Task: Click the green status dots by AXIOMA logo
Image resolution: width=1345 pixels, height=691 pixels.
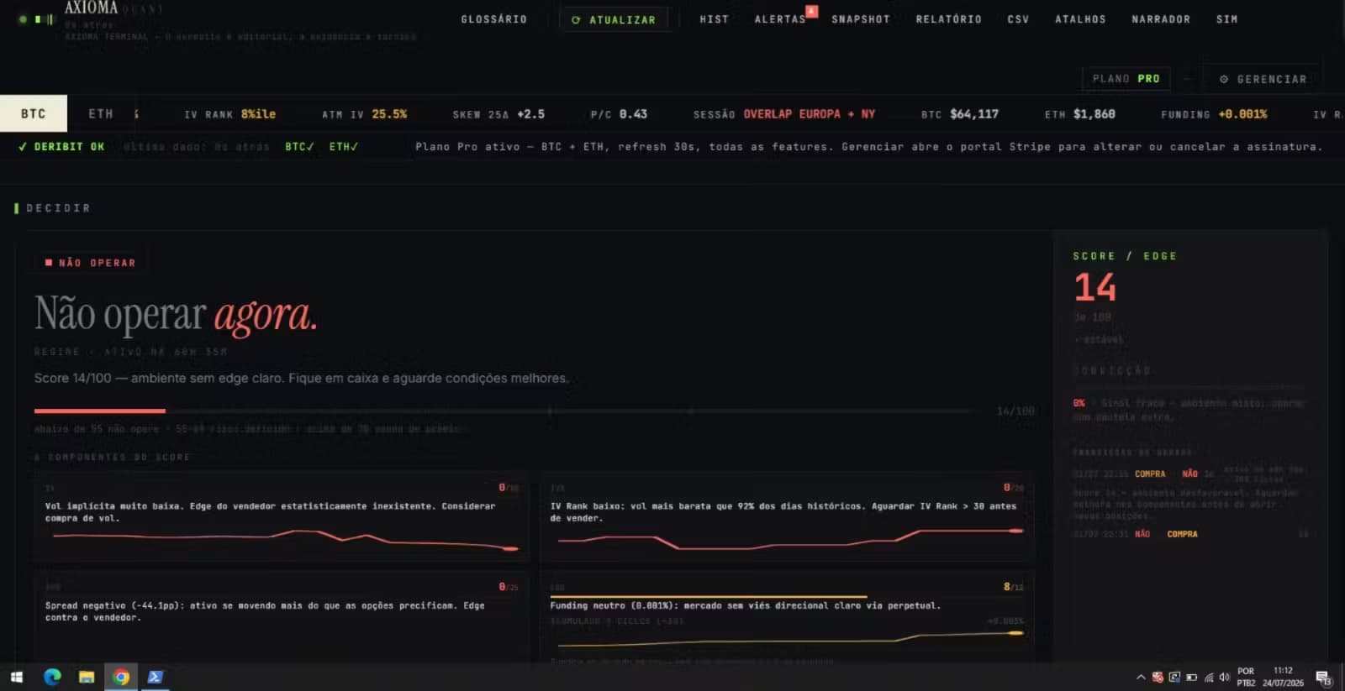Action: [36, 18]
